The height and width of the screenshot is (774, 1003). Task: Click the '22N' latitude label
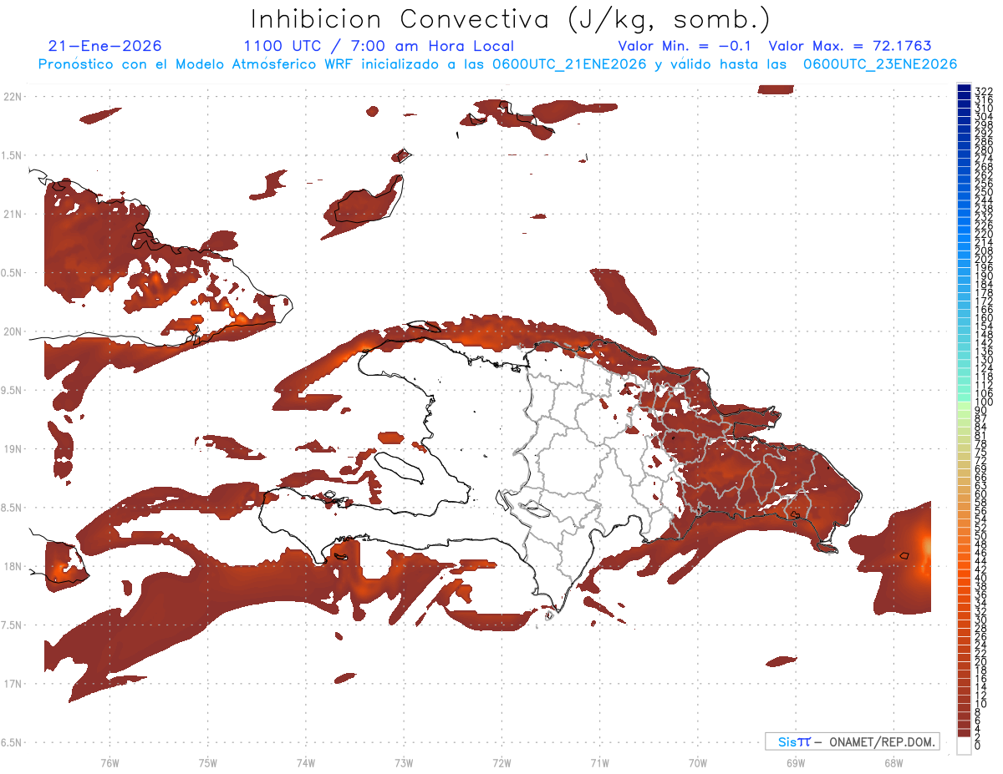(13, 97)
